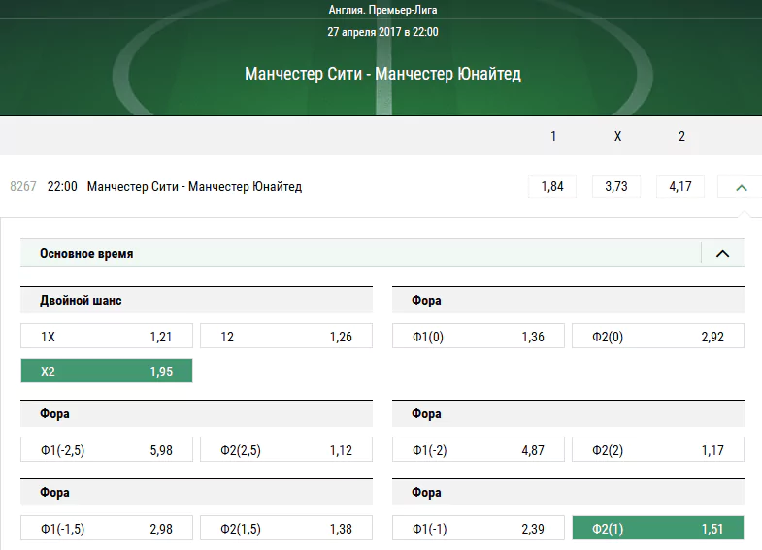The height and width of the screenshot is (550, 762).
Task: Collapse the match details with green chevron
Action: coord(741,187)
